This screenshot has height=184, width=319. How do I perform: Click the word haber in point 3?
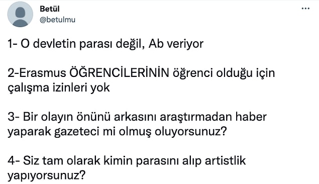click(x=251, y=117)
